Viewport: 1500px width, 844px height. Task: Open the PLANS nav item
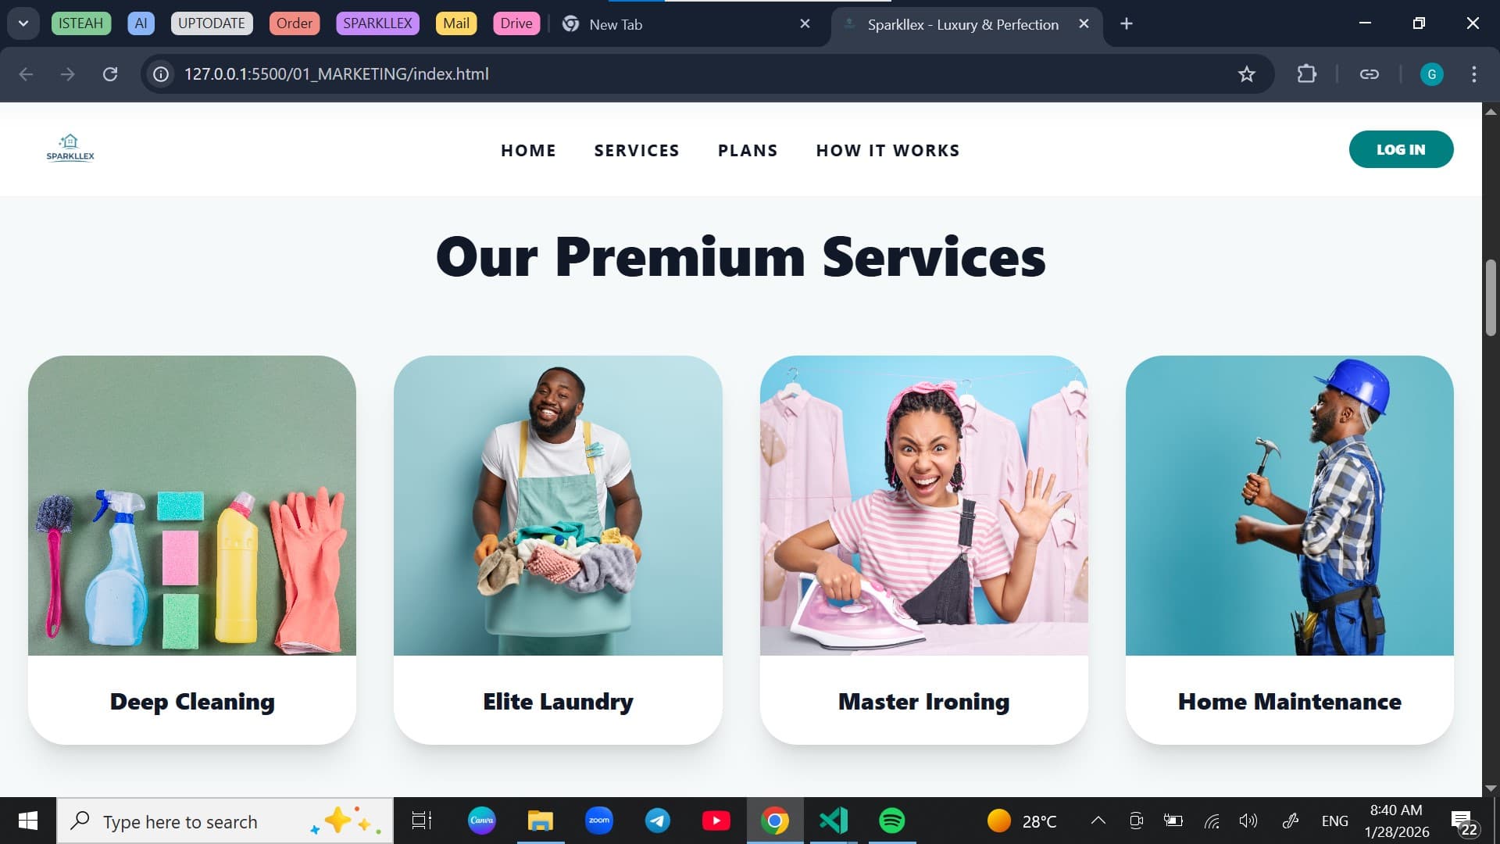tap(748, 150)
